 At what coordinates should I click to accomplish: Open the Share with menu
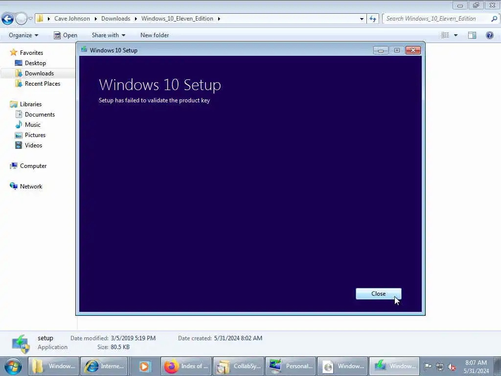pyautogui.click(x=108, y=35)
